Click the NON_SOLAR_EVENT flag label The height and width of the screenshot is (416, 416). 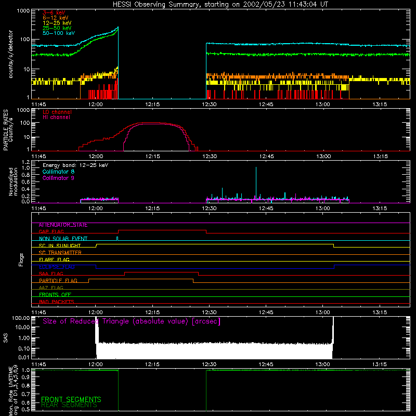click(x=63, y=239)
